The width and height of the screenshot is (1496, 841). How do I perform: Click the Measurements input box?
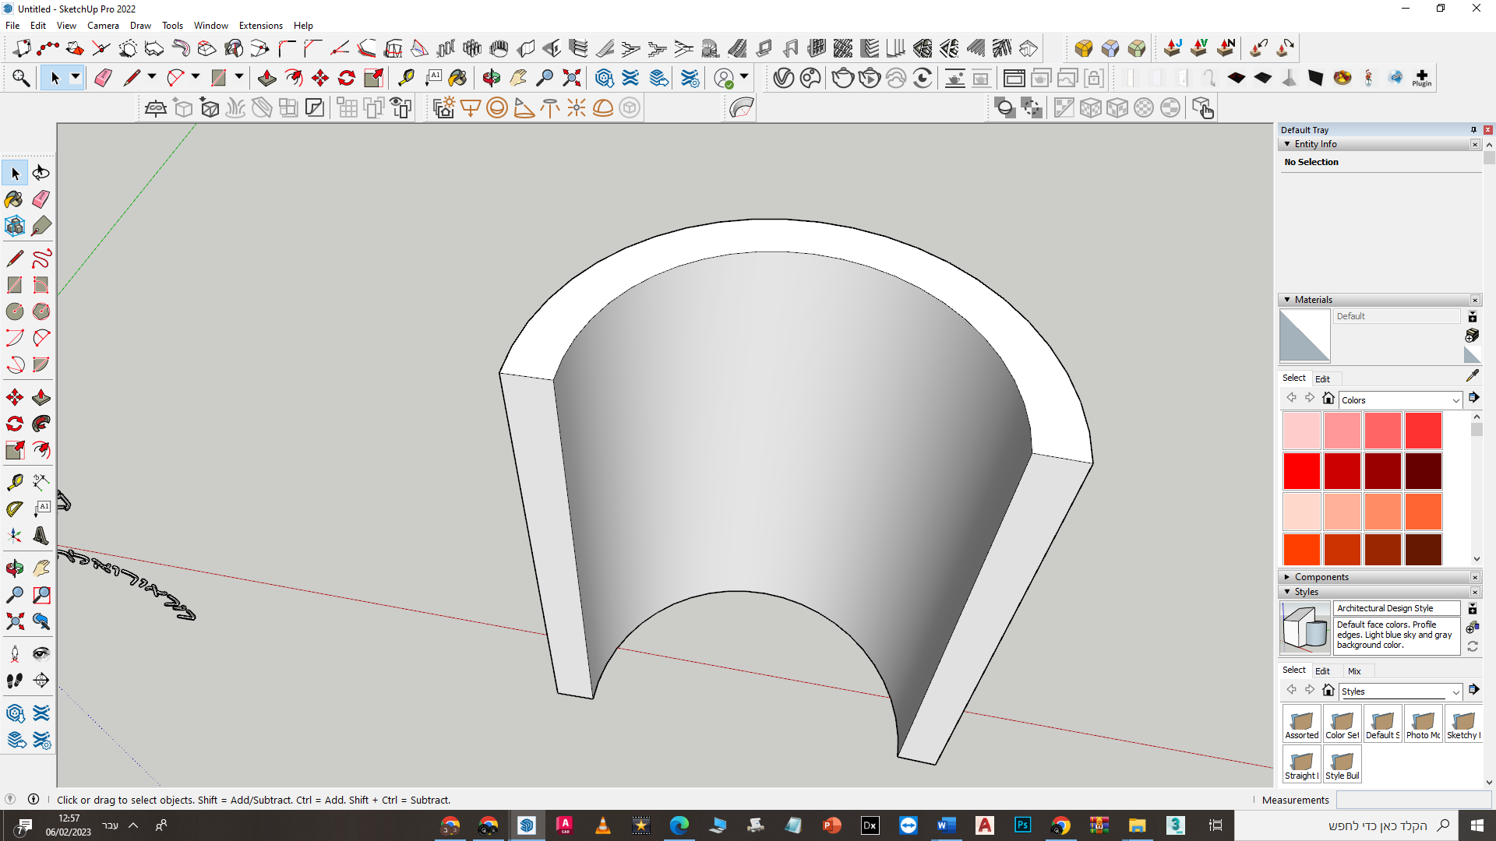1412,800
